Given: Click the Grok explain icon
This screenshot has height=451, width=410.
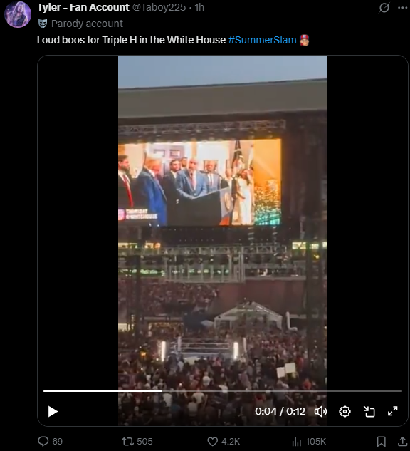Looking at the screenshot, I should point(384,7).
